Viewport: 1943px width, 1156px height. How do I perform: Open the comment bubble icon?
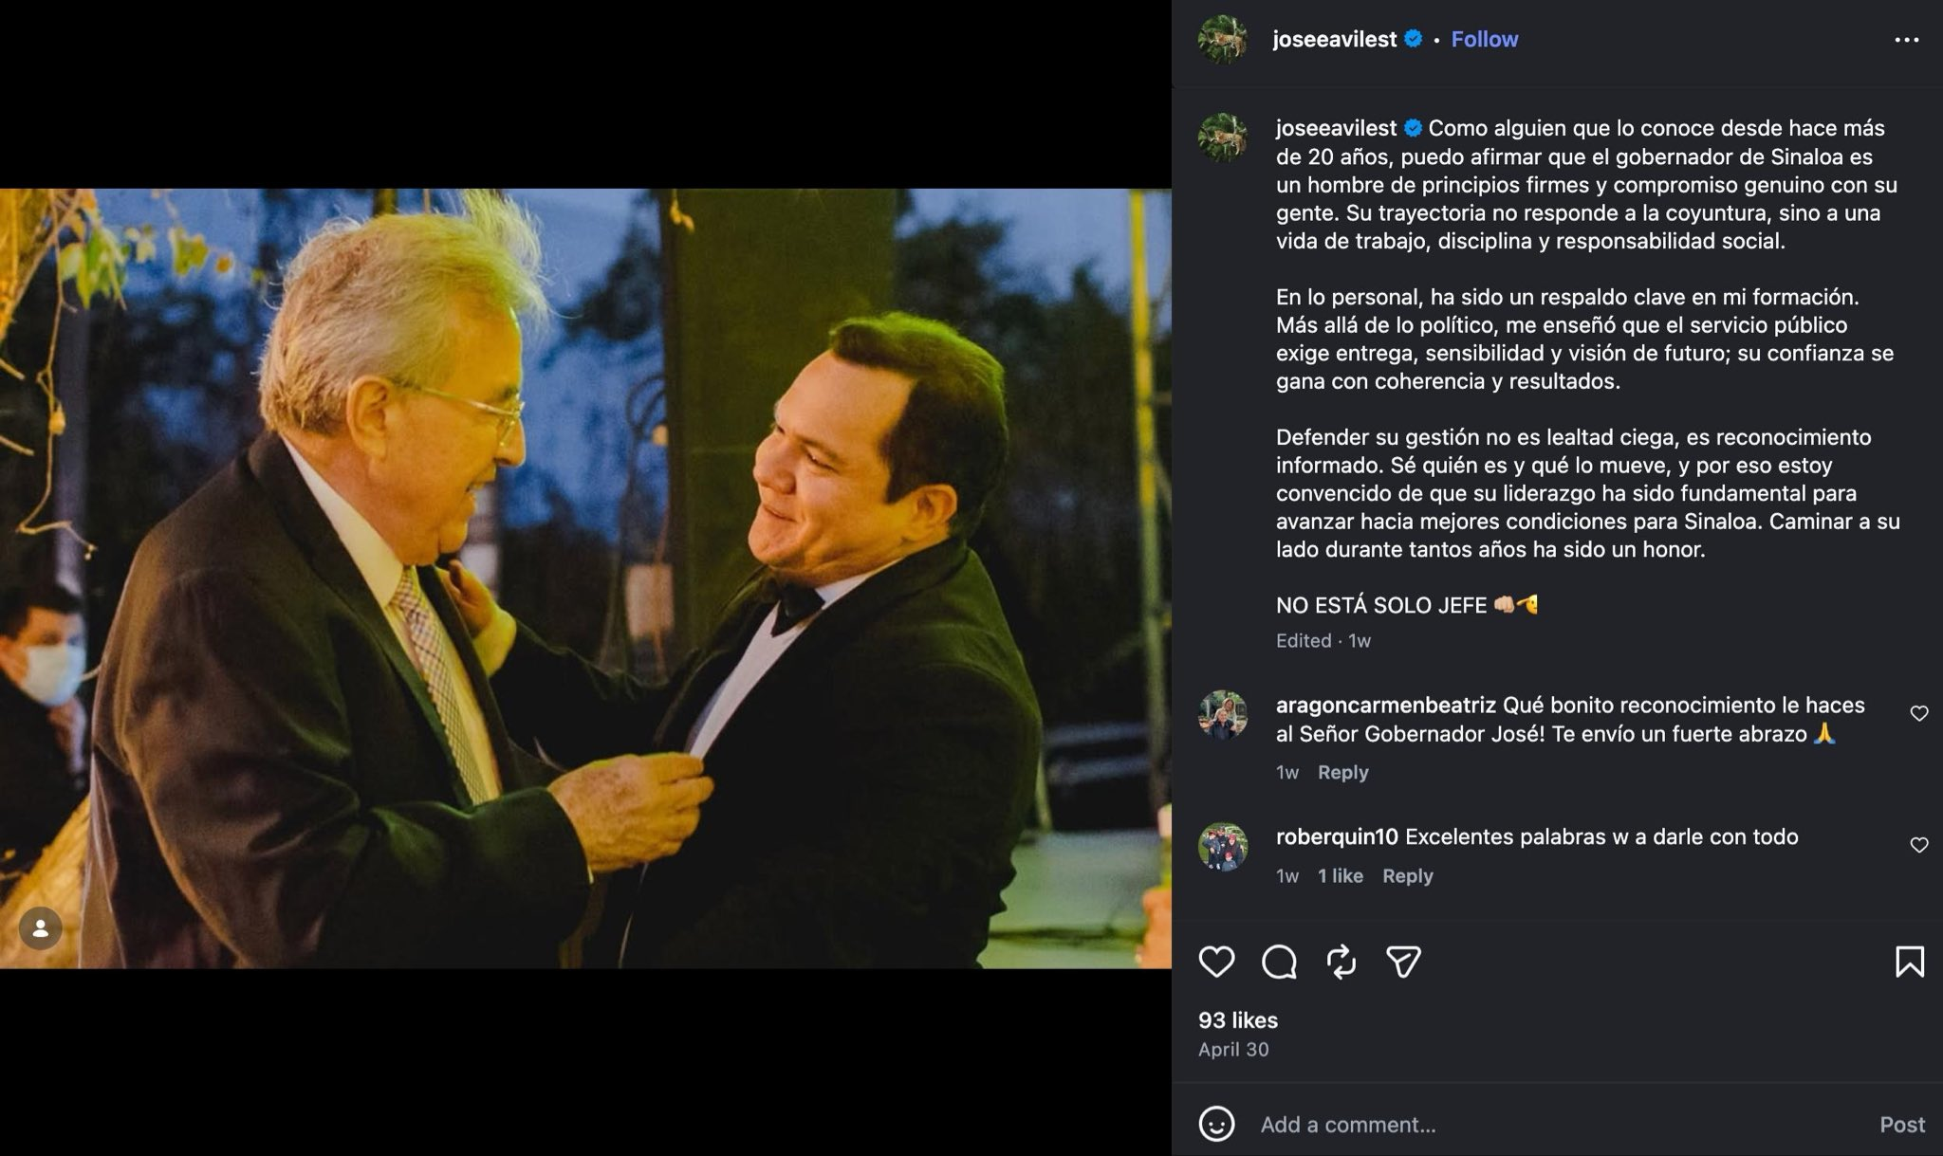[1279, 962]
